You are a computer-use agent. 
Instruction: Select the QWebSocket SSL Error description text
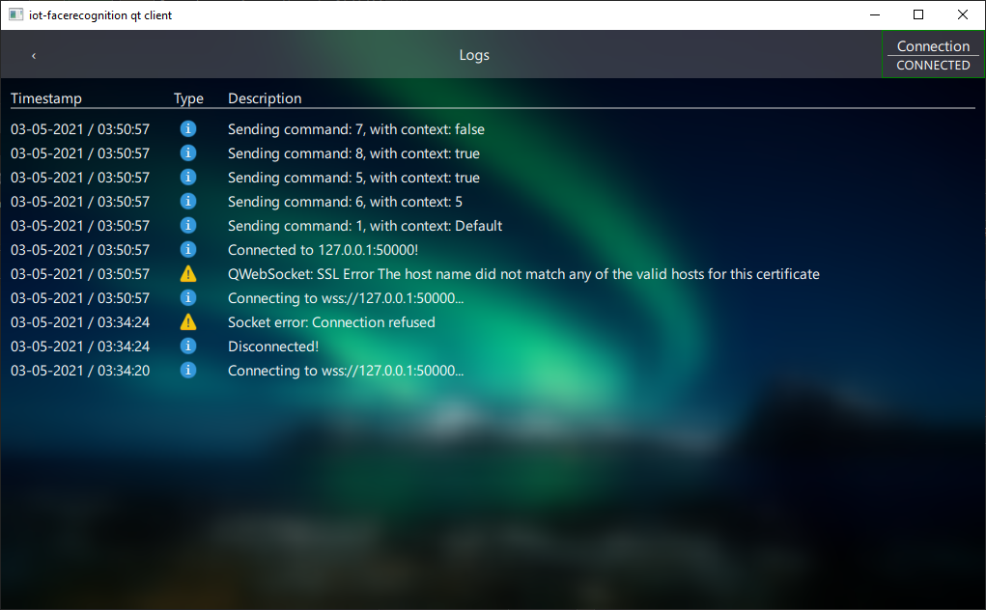point(523,274)
